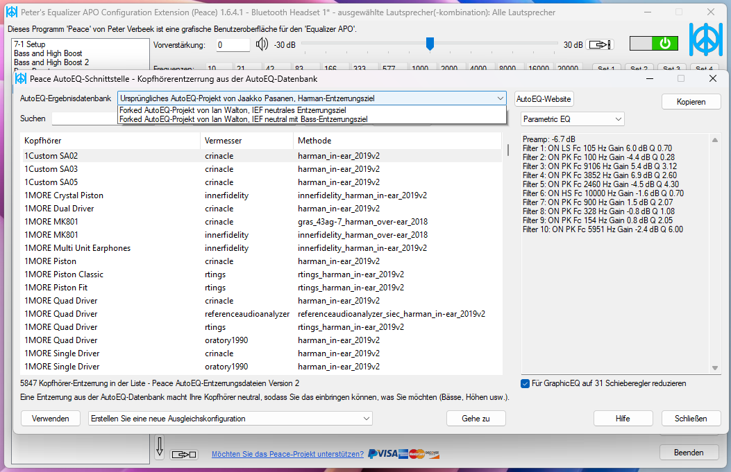731x472 pixels.
Task: Select the 1Custom SA05 row
Action: coord(262,182)
